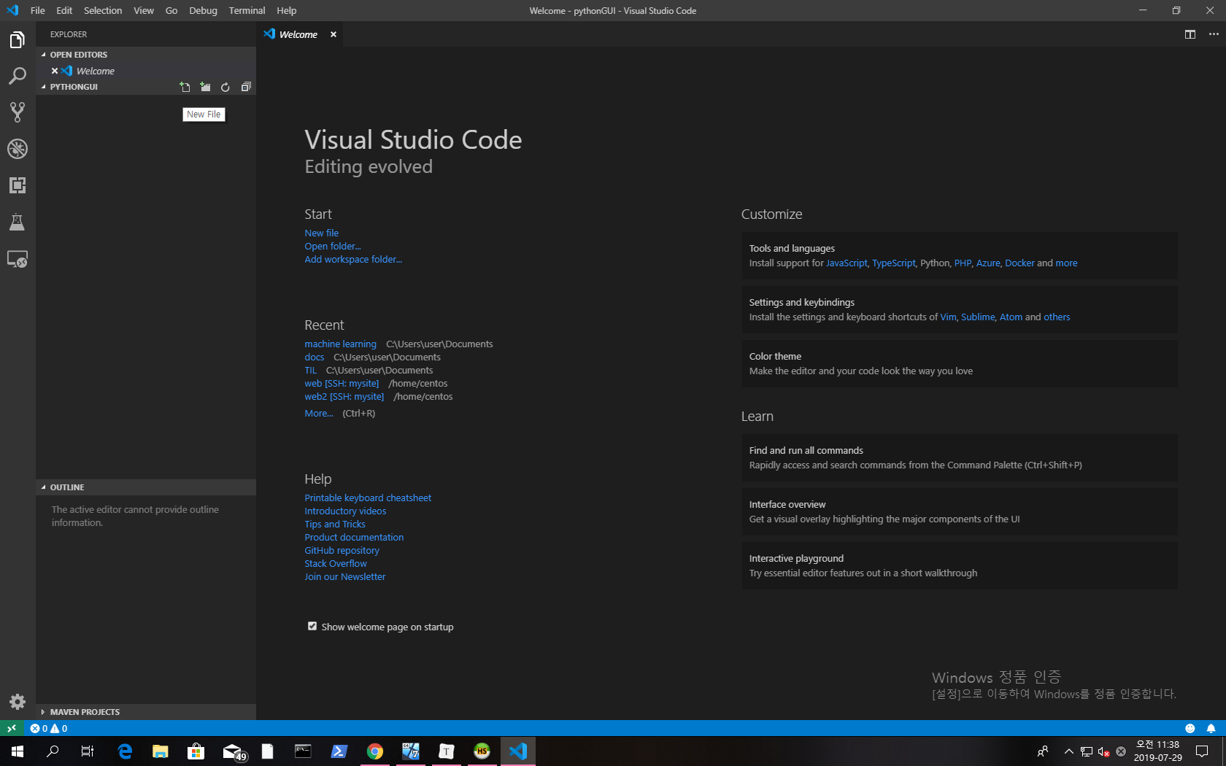Select the Welcome editor tab
The width and height of the screenshot is (1226, 766).
pyautogui.click(x=298, y=34)
